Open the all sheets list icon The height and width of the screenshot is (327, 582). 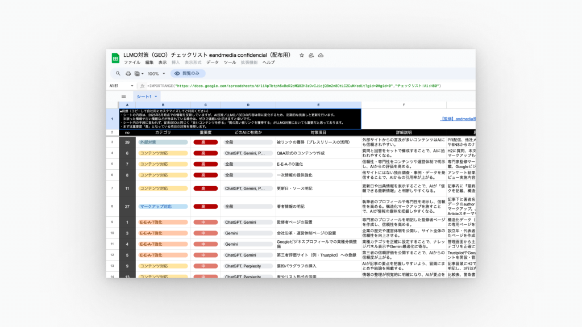(123, 97)
